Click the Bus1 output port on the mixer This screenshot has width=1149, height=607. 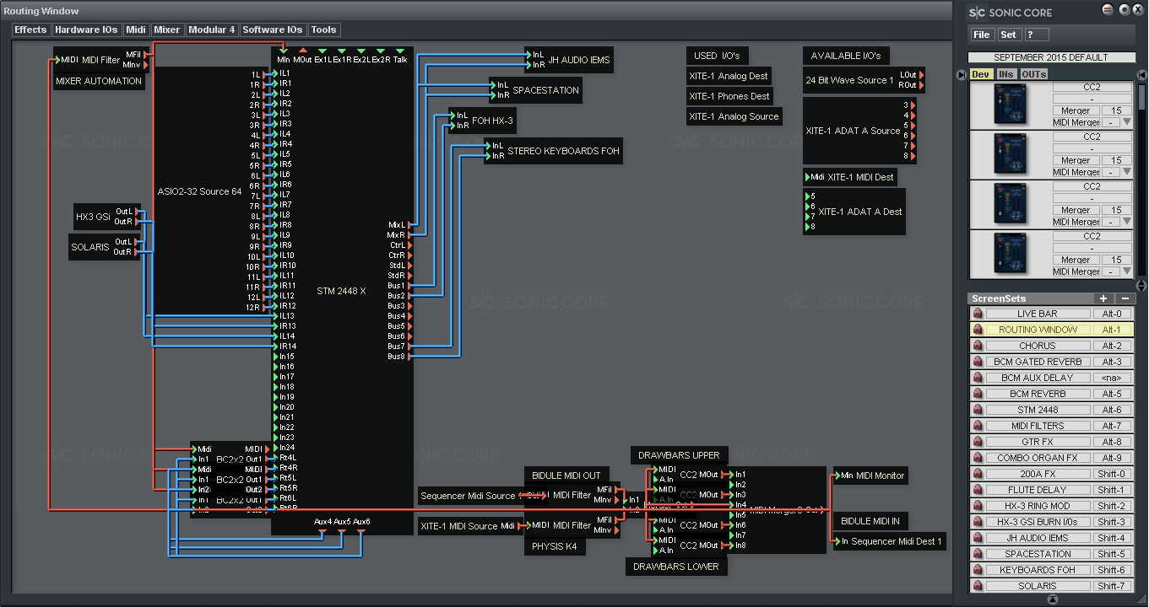click(410, 286)
